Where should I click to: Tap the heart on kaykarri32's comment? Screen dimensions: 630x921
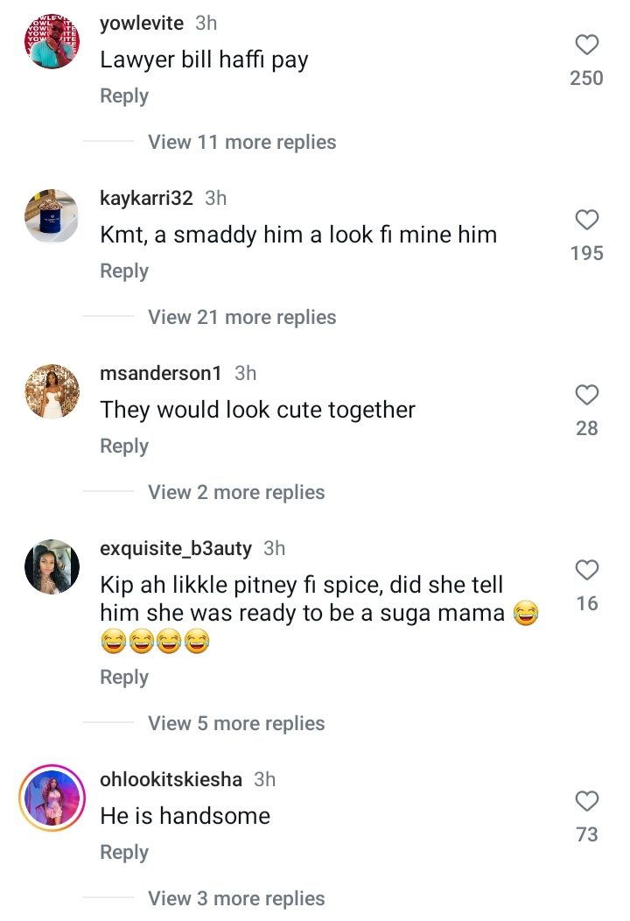tap(586, 221)
